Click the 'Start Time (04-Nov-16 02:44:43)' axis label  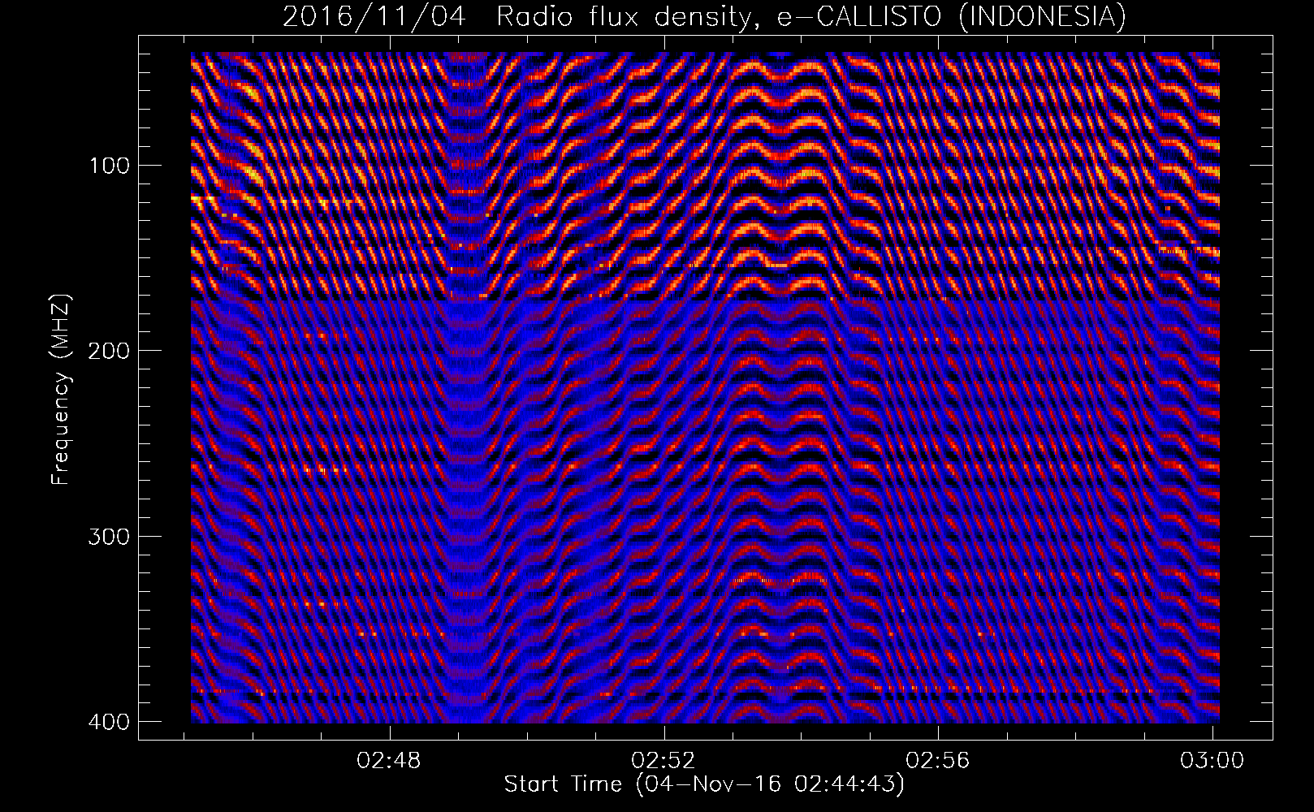pyautogui.click(x=704, y=784)
